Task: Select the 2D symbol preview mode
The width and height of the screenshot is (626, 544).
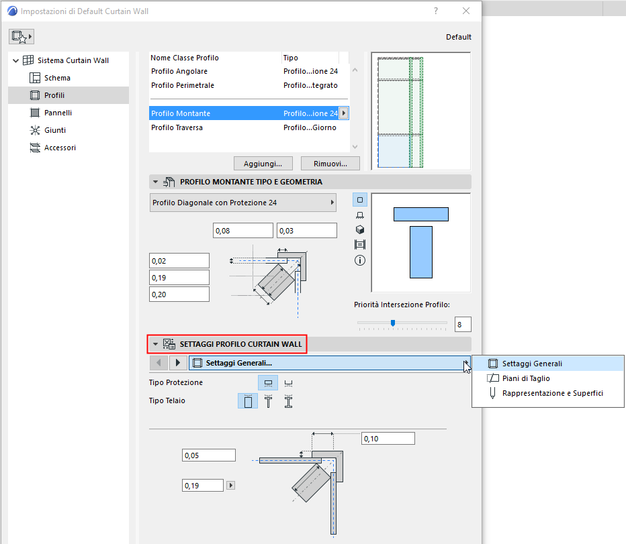Action: 360,199
